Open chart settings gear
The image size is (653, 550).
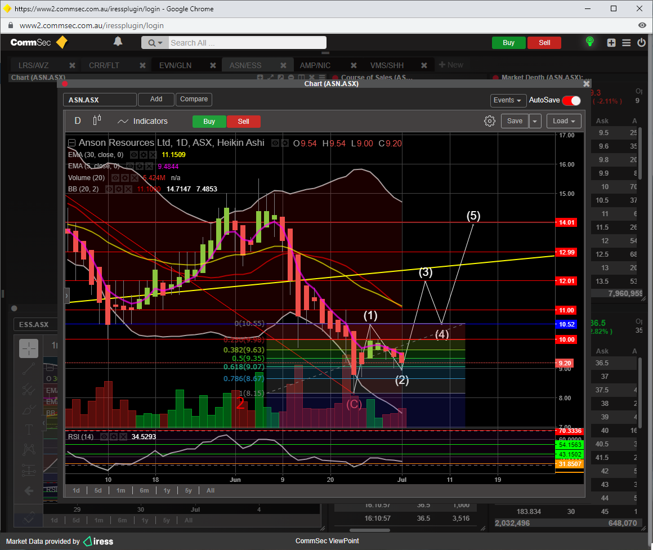(x=490, y=121)
